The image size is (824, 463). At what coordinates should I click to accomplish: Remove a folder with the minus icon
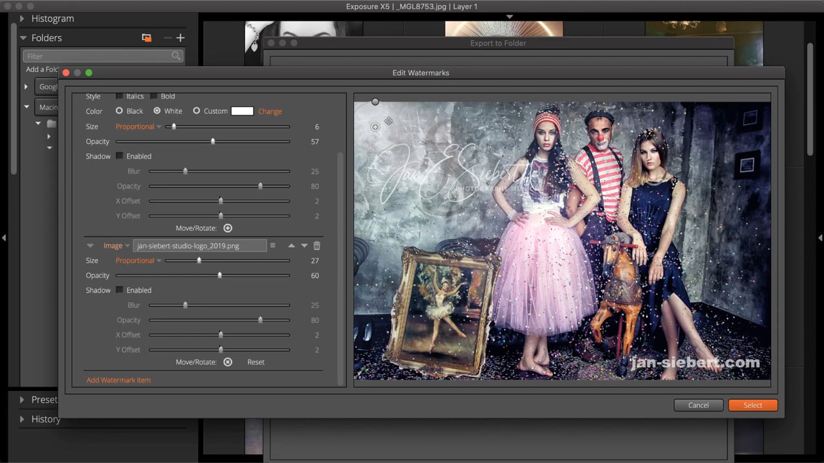click(x=167, y=38)
